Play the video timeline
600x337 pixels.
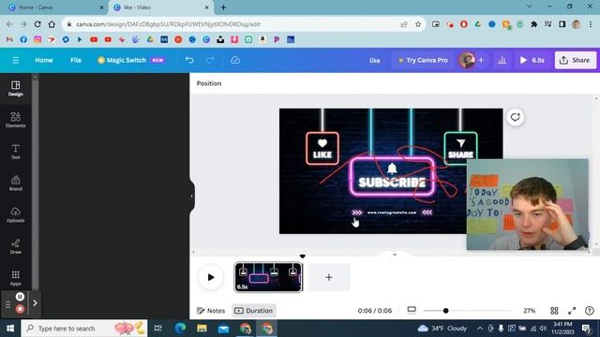(x=211, y=277)
